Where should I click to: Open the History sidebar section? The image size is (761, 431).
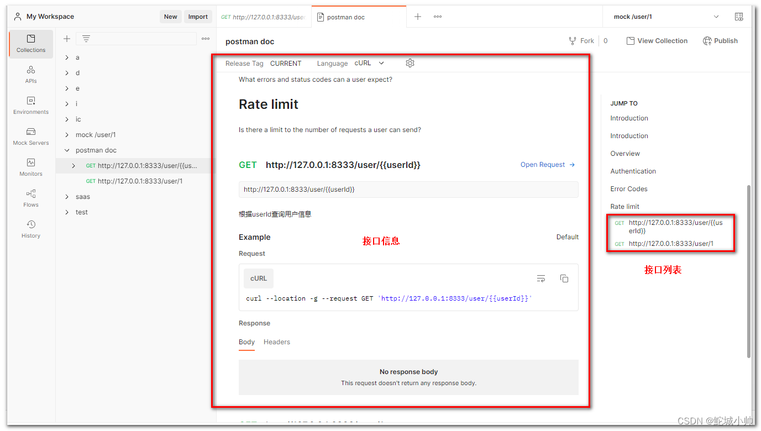coord(31,229)
